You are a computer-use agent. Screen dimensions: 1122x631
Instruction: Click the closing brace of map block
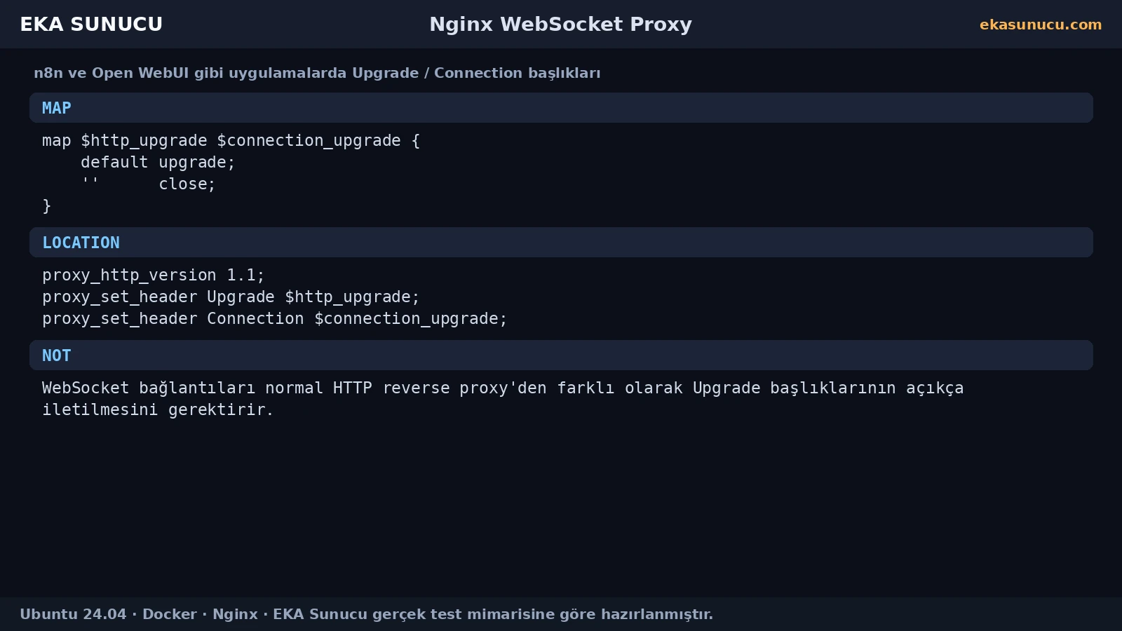pos(47,206)
